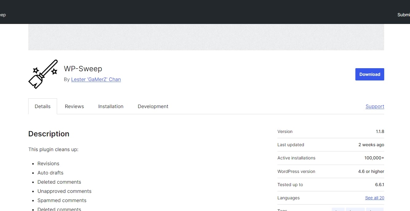Screen dimensions: 410x211
Task: Click the WP-Sweep plugin title
Action: point(83,68)
